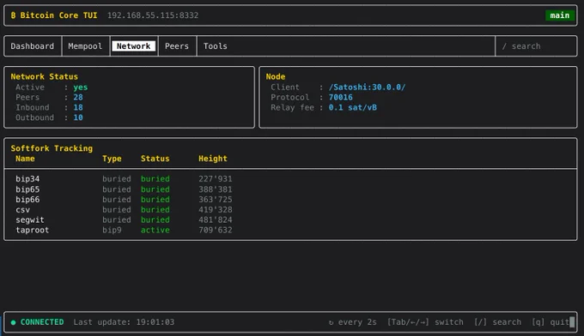Click the refresh every 2s indicator

[352, 322]
